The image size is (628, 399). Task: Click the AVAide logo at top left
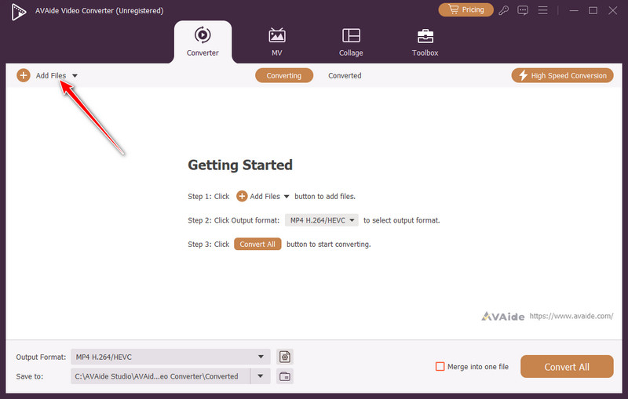click(x=12, y=10)
